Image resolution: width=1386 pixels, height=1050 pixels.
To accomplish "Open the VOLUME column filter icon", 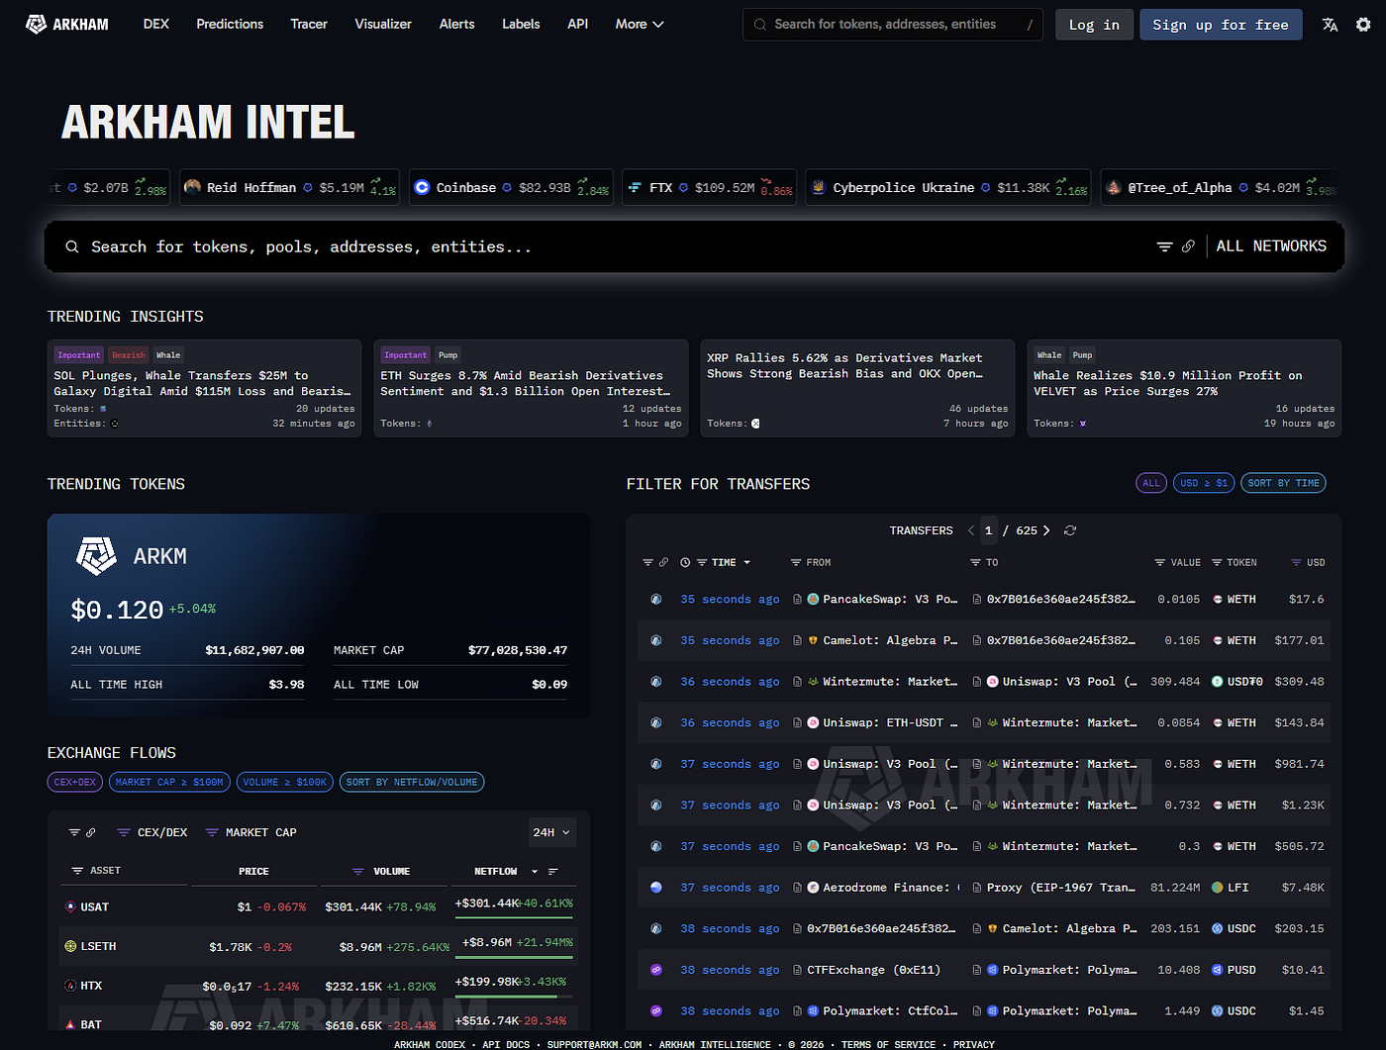I will point(358,871).
